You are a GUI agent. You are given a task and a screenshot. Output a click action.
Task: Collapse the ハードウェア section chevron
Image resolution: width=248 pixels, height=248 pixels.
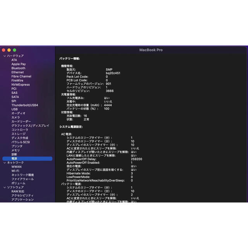tap(5, 56)
